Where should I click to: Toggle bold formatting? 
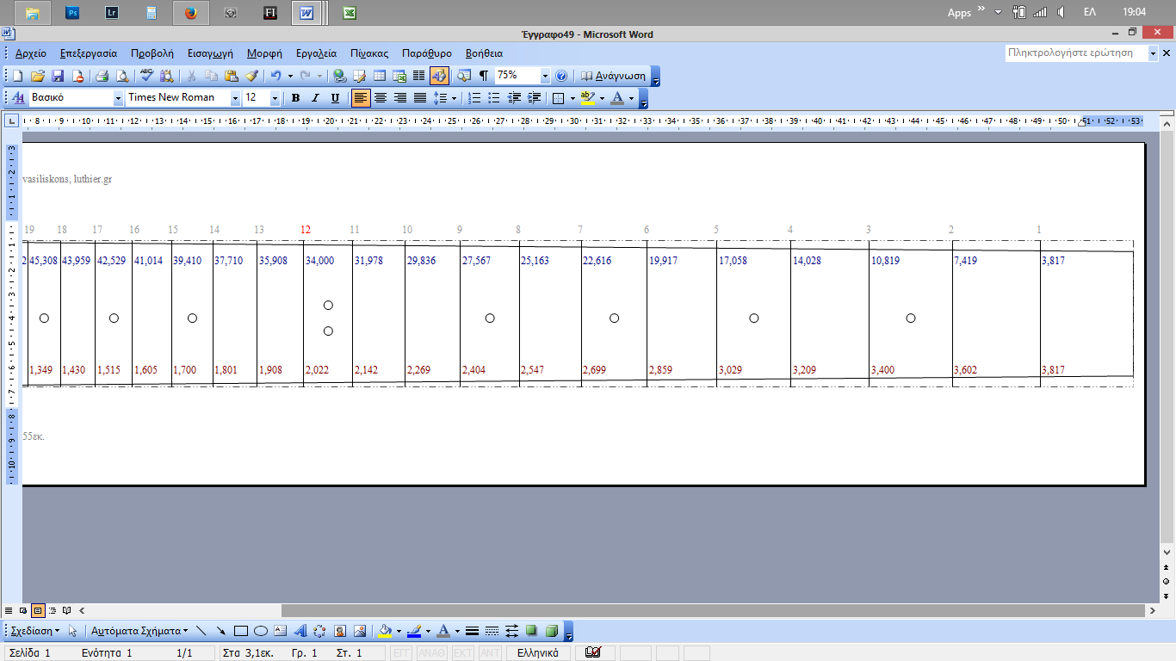tap(295, 98)
